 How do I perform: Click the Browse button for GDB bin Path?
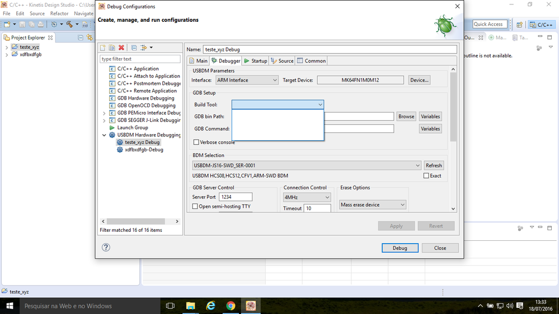[x=406, y=116]
